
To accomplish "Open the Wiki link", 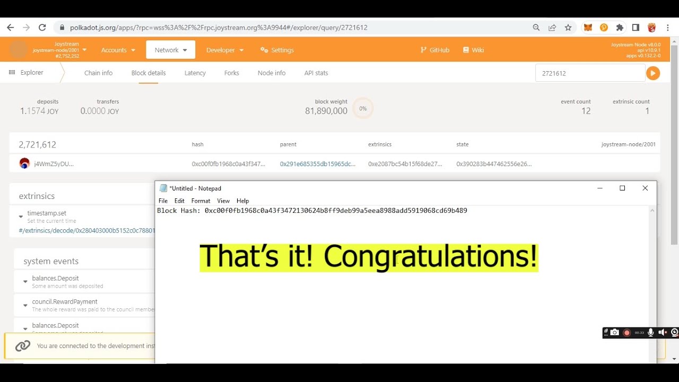I will point(473,50).
